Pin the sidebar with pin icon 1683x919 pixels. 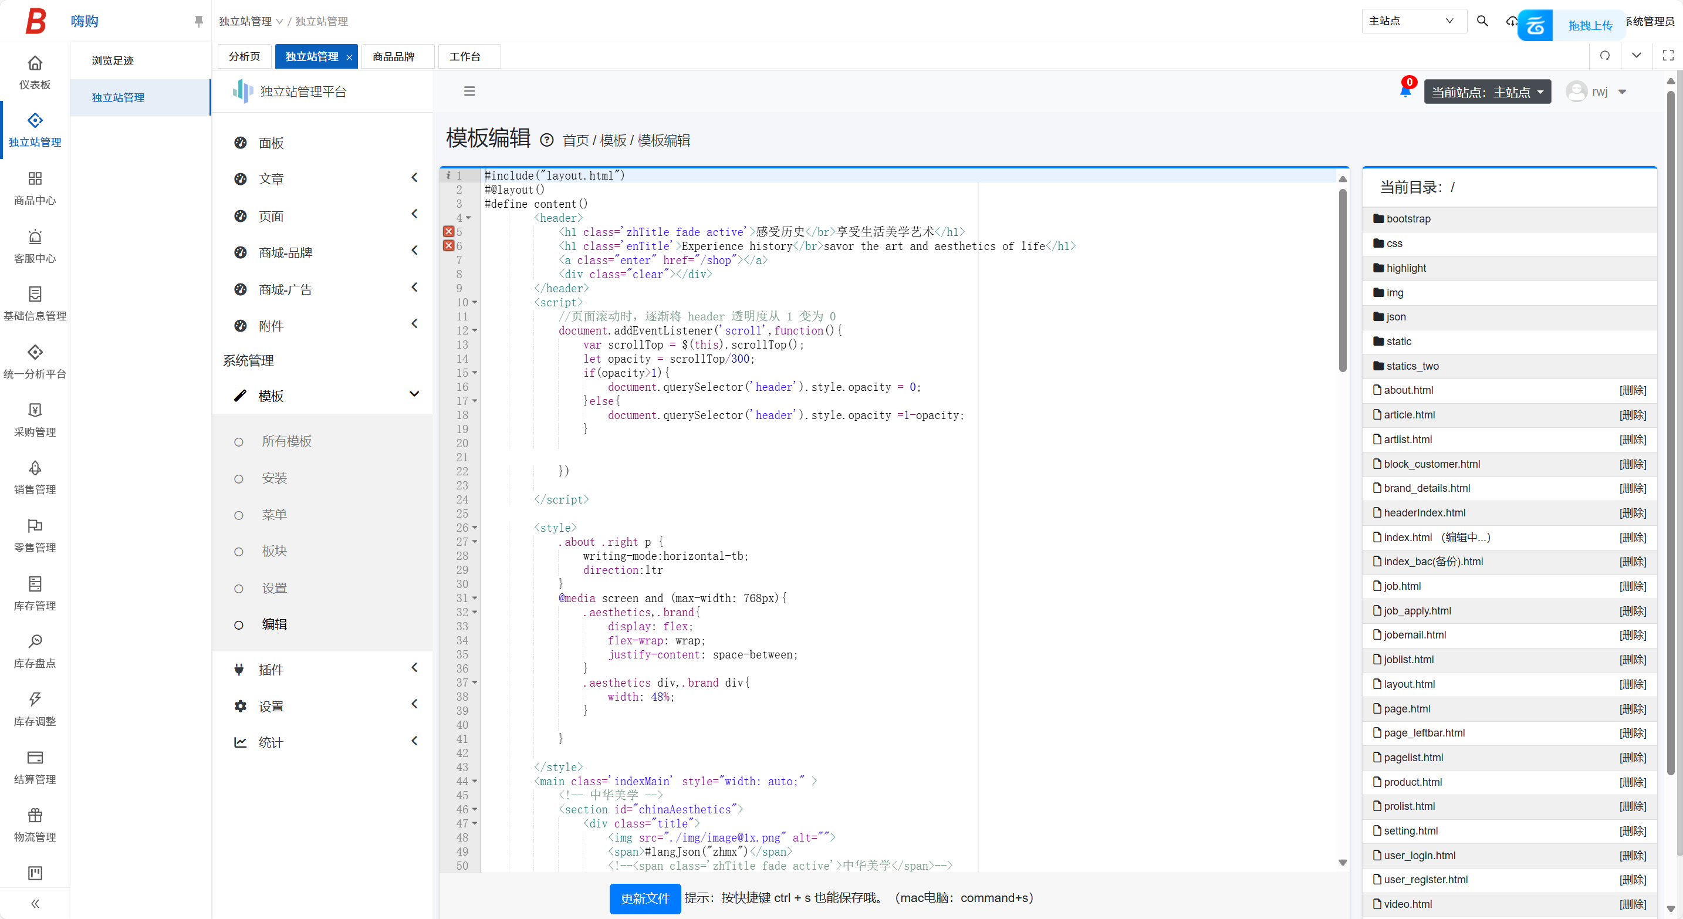click(198, 21)
